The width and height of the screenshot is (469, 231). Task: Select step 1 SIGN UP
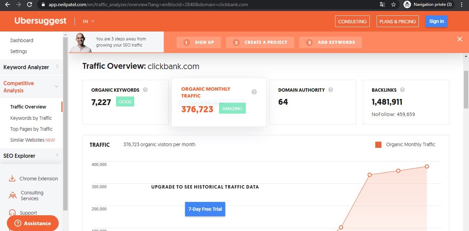199,42
